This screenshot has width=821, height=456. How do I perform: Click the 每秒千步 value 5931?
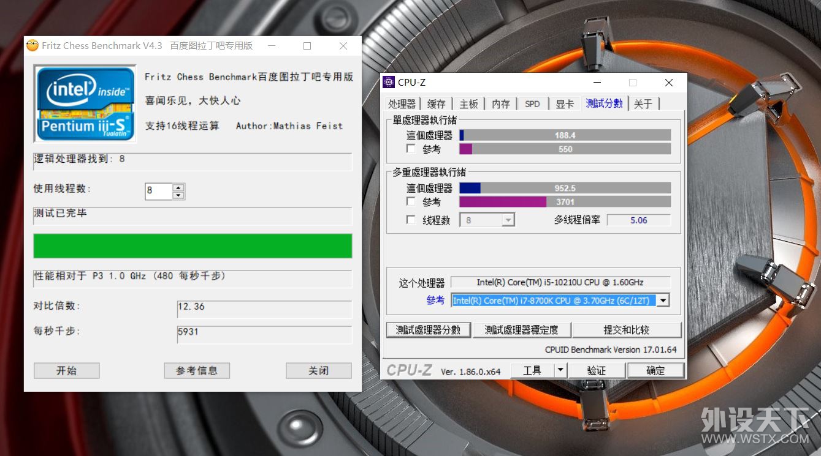point(264,334)
